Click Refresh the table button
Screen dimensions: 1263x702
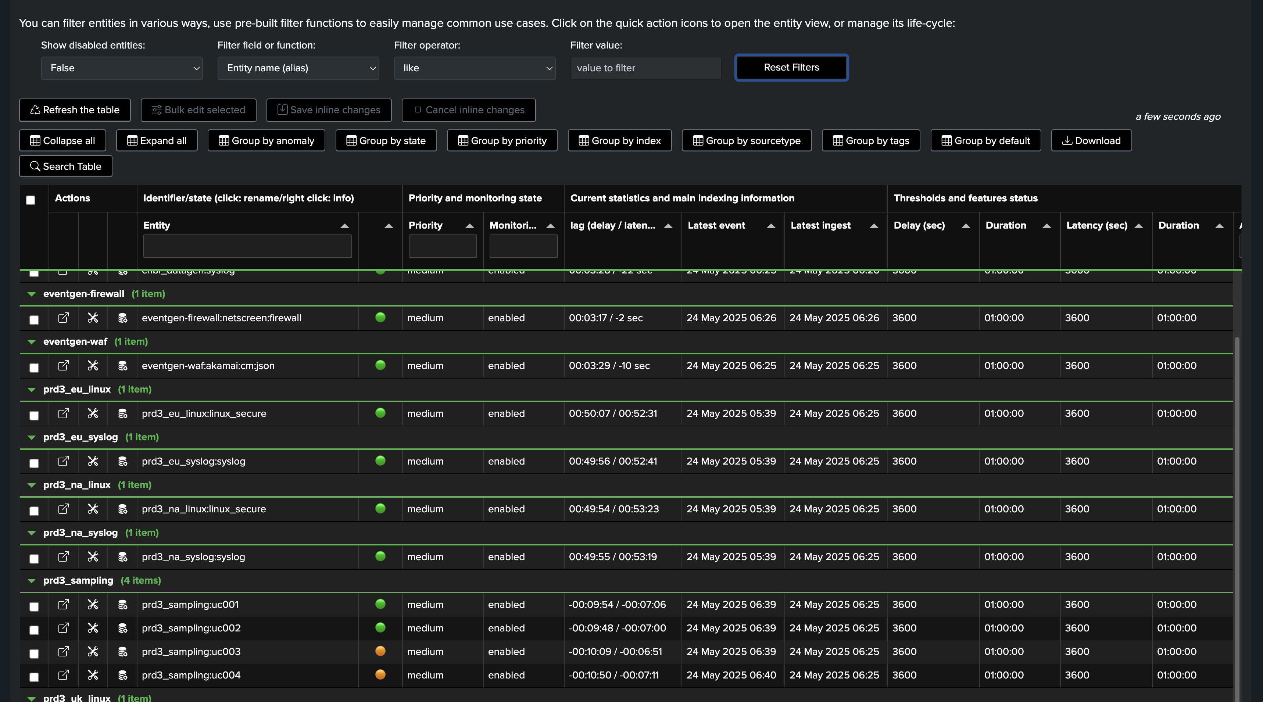(75, 110)
